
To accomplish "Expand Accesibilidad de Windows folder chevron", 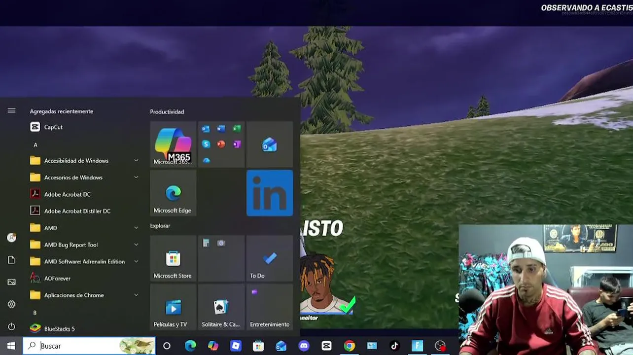I will (136, 161).
